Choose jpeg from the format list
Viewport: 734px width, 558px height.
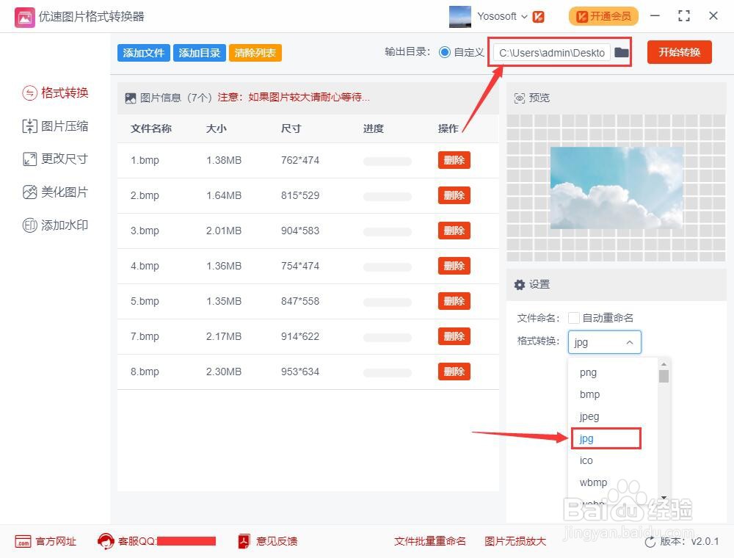coord(589,416)
